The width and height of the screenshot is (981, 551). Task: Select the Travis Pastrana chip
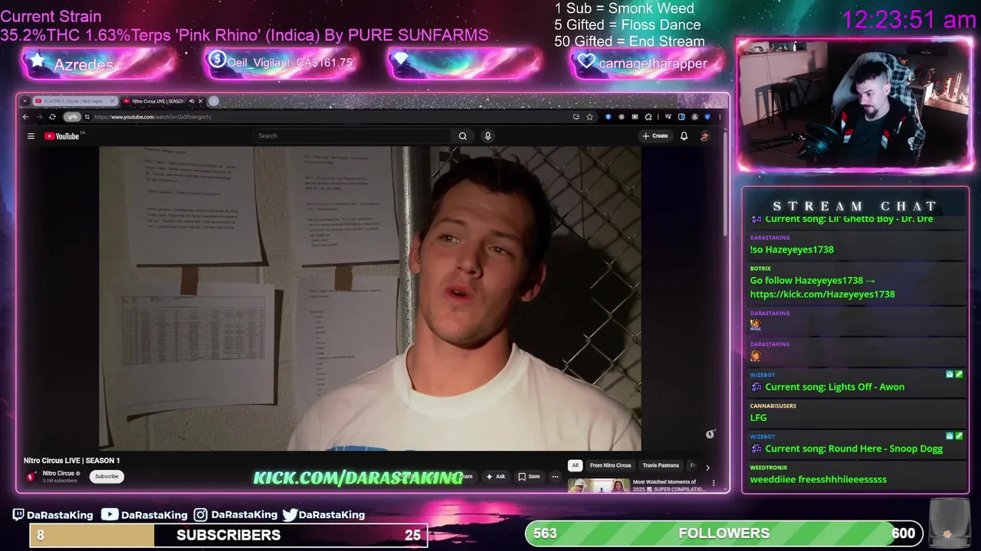[x=661, y=465]
